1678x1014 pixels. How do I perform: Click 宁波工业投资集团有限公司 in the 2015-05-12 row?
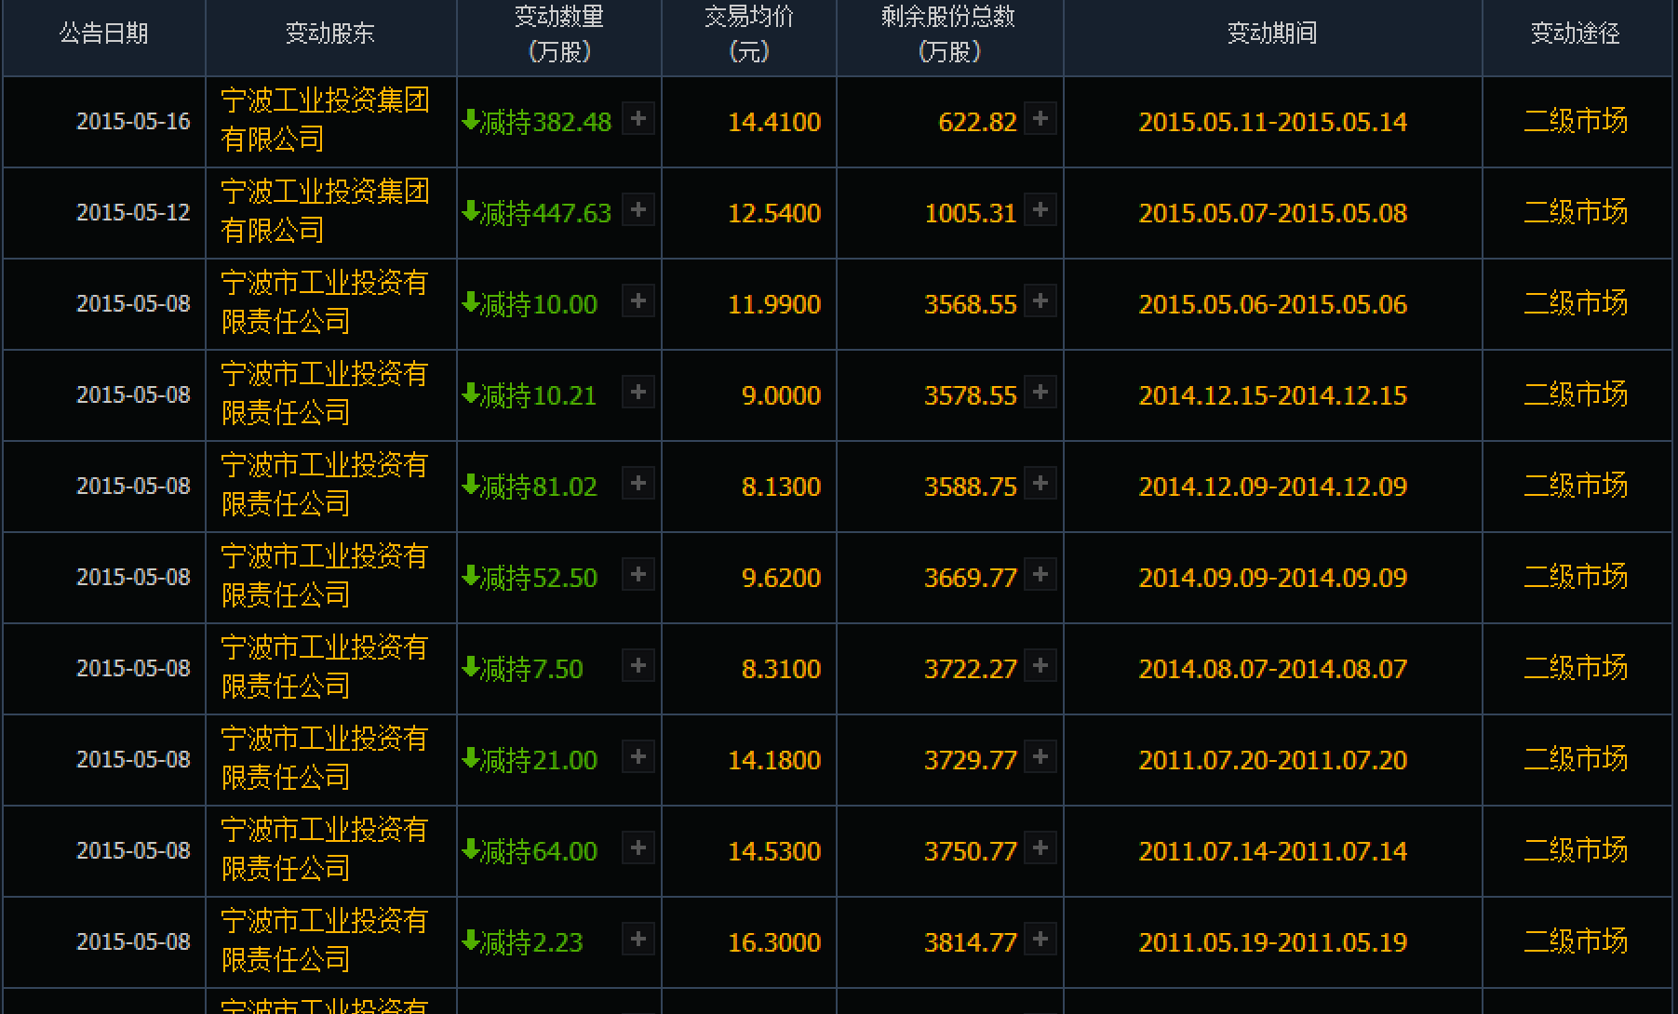(325, 211)
